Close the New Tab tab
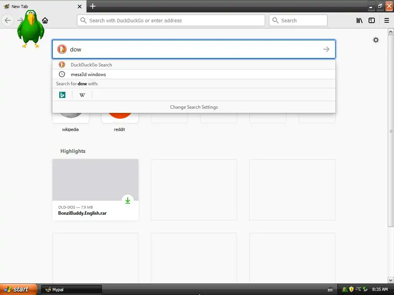 pyautogui.click(x=80, y=7)
